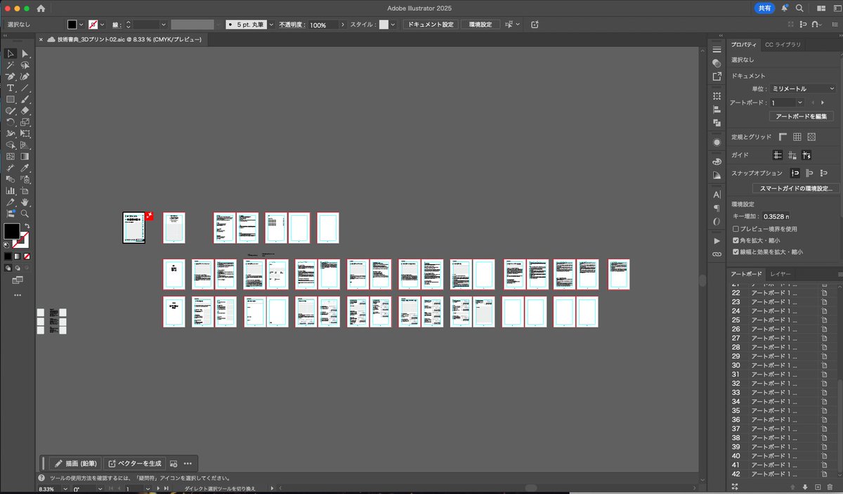Select the アートボード panel tab
The image size is (843, 494).
pos(746,274)
